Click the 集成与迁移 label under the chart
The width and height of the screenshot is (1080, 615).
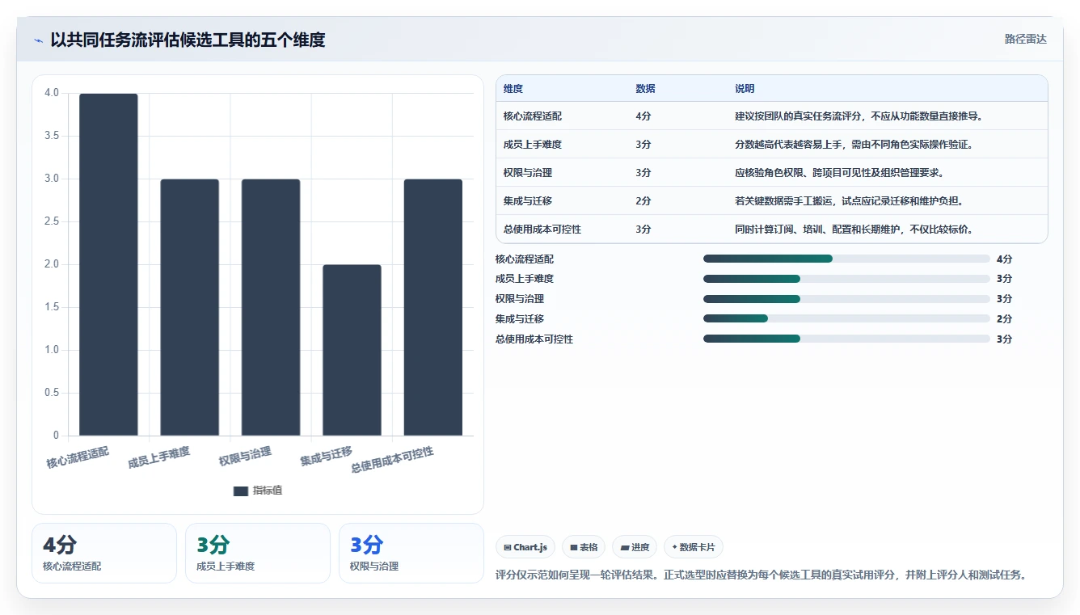(327, 456)
